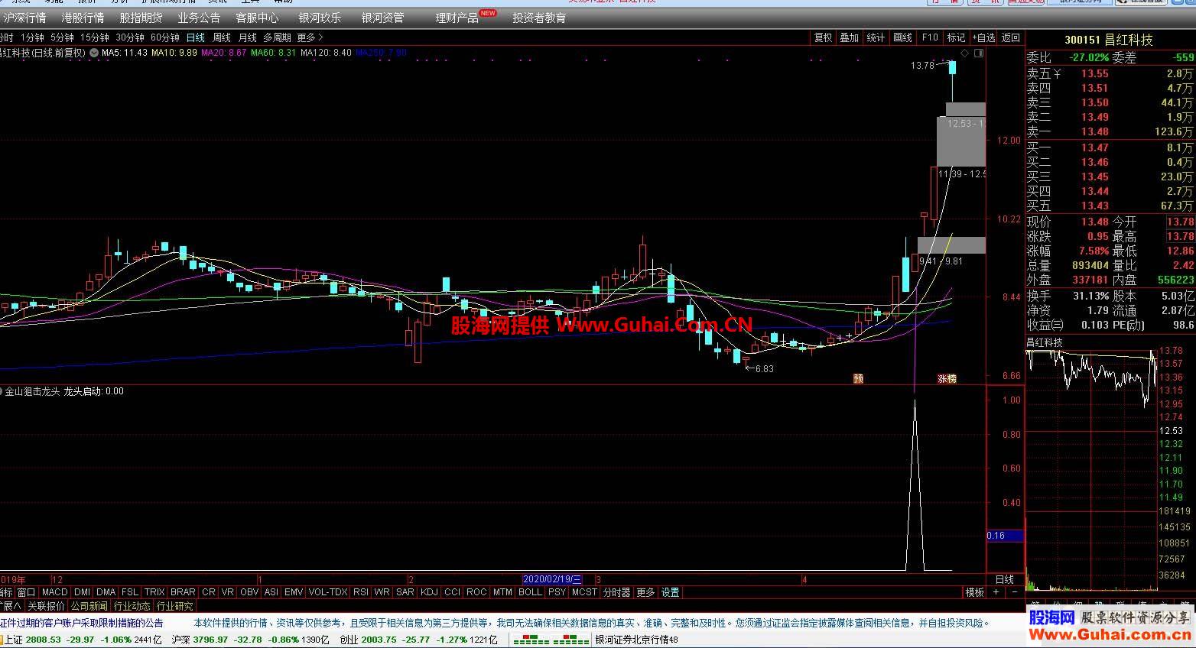Click 银河证券北京行情48 server status
Viewport: 1196px width, 648px height.
[637, 640]
